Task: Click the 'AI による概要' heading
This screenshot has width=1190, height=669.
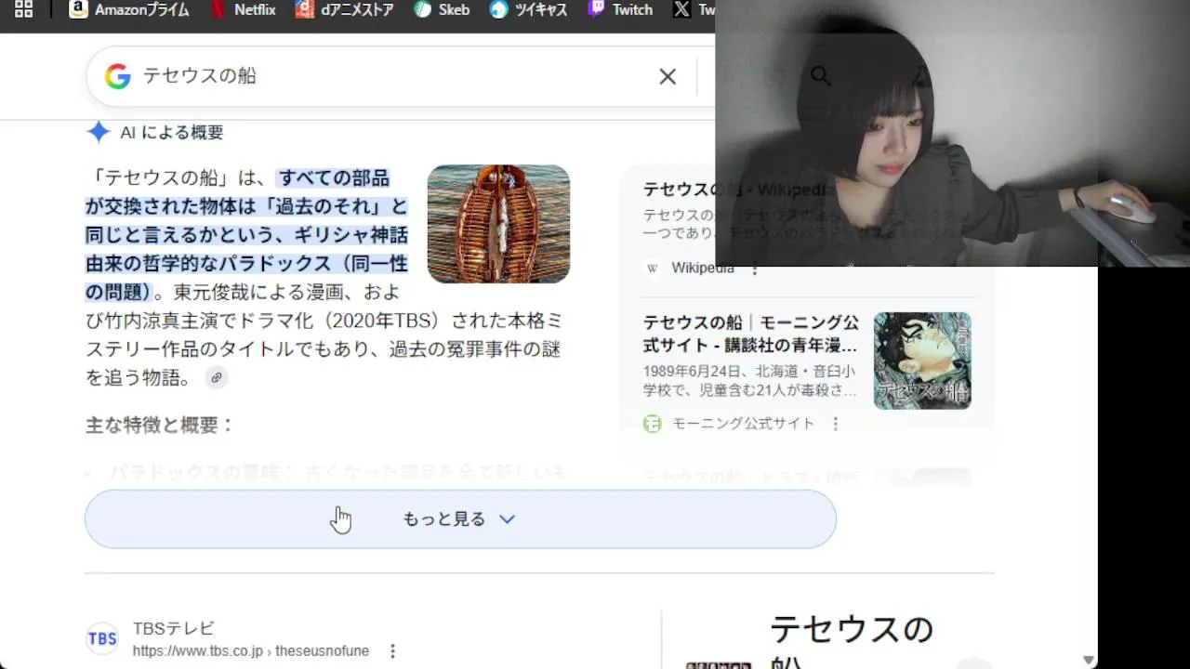Action: click(172, 132)
